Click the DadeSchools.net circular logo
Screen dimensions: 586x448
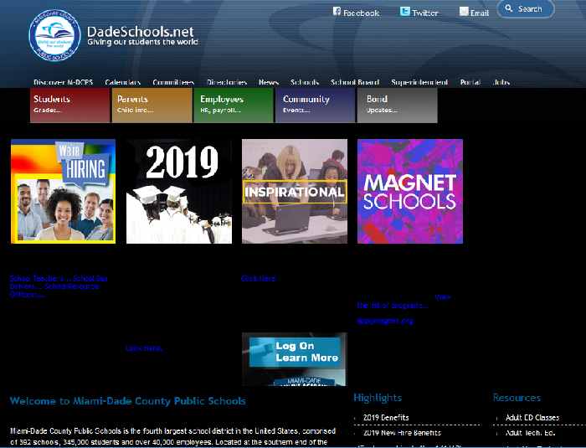54,35
